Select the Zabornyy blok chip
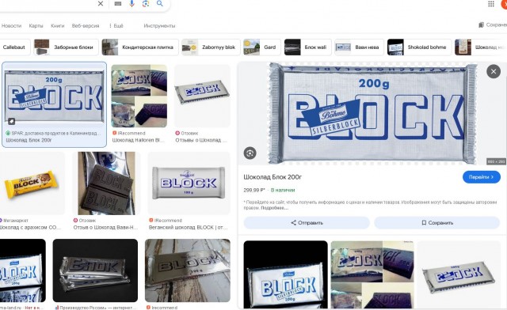The height and width of the screenshot is (310, 507). pyautogui.click(x=211, y=47)
